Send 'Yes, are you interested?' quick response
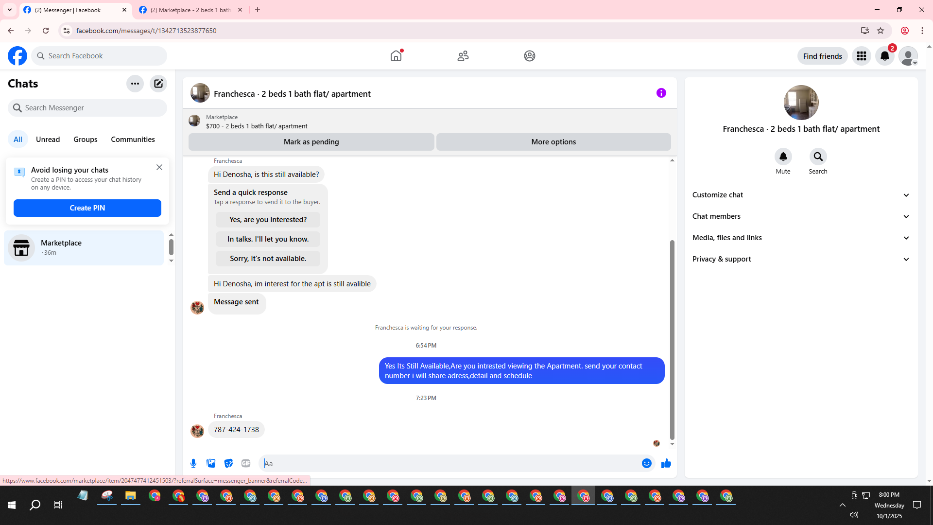The image size is (933, 525). pos(268,220)
